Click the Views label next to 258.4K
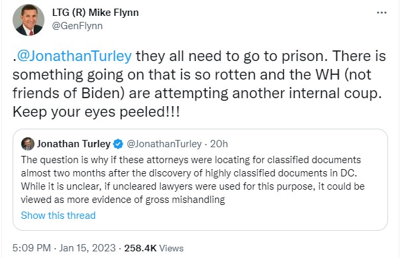The image size is (400, 258). [171, 248]
